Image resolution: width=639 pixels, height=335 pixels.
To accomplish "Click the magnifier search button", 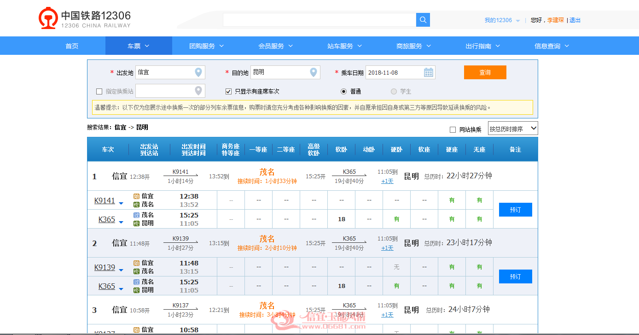I will tap(423, 20).
